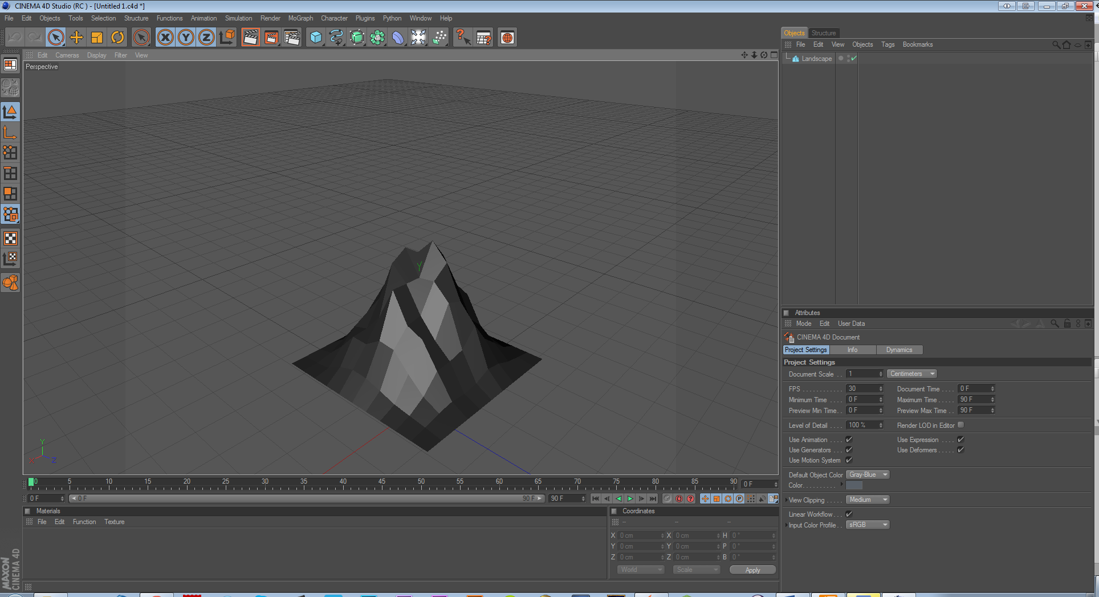The image size is (1099, 597).
Task: Expand the Color disclosure arrow
Action: click(841, 485)
